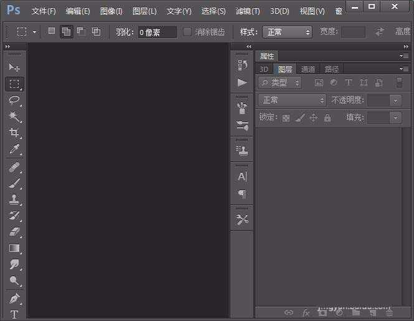Click the add to selection button
Viewport: 414px width, 321px height.
pos(66,32)
